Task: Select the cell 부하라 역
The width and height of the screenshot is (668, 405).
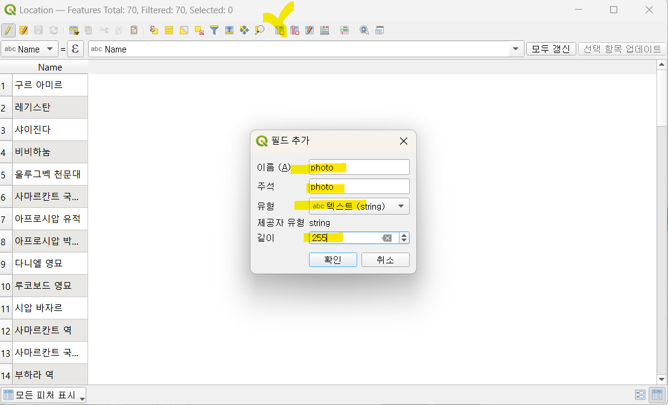Action: 50,375
